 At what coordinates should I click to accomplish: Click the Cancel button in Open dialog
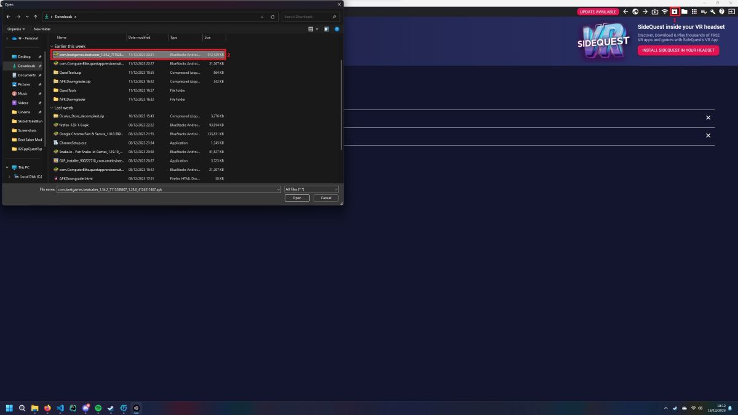click(326, 198)
